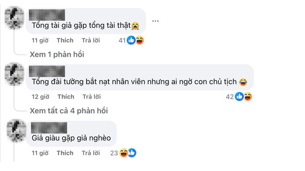Screen dimensions: 305x171
Task: Open the '12 giờ' timestamp link
Action: pos(41,96)
